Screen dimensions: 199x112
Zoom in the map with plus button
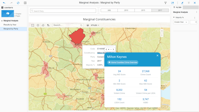pyautogui.click(x=162, y=31)
